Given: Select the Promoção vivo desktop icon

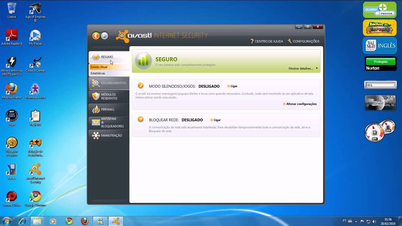Looking at the screenshot, I should point(35,91).
